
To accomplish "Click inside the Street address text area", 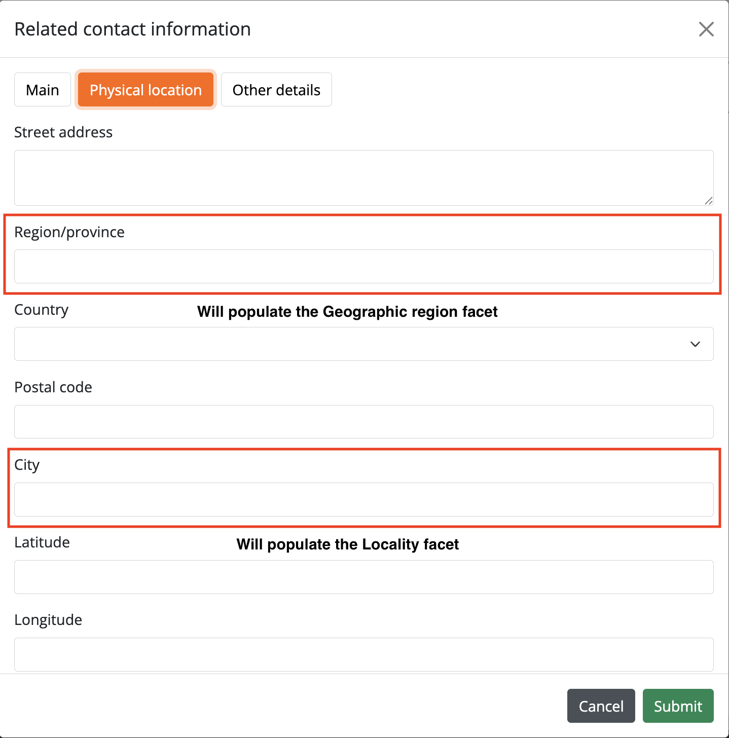I will coord(363,177).
